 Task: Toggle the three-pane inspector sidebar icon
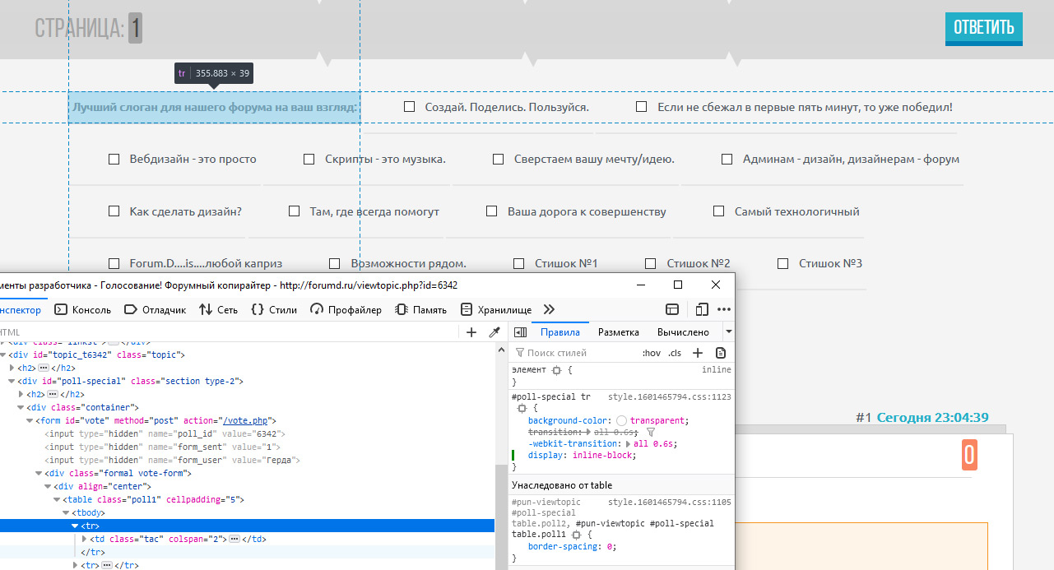click(520, 332)
